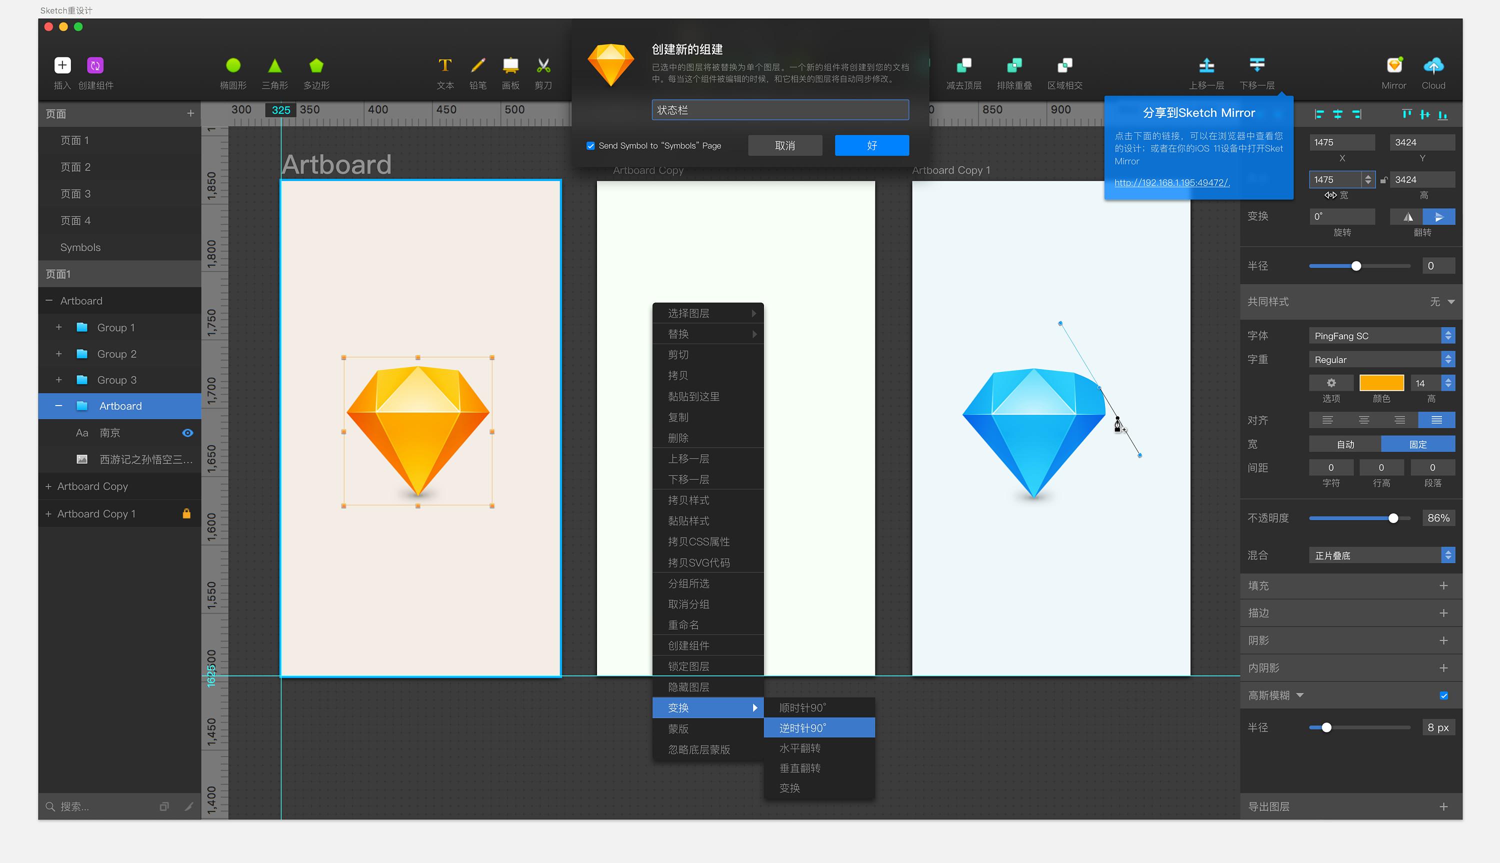1500x863 pixels.
Task: Select the text tool
Action: 444,65
